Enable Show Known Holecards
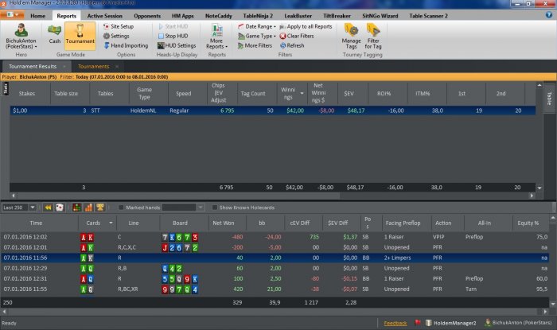 coord(215,208)
